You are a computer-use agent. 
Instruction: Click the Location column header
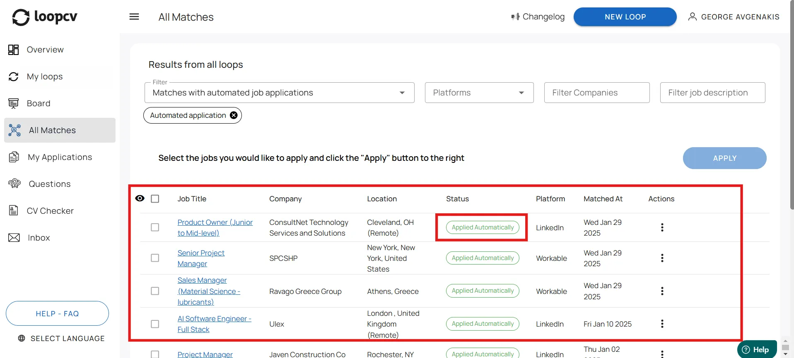click(382, 199)
